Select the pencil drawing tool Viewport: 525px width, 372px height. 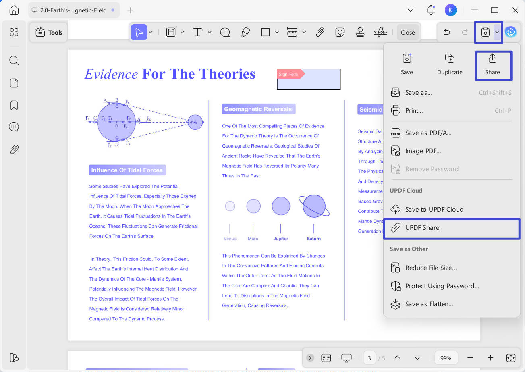coord(245,33)
